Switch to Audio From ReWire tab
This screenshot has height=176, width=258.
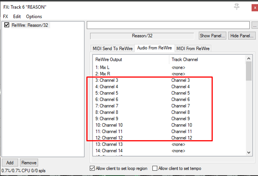click(x=155, y=48)
